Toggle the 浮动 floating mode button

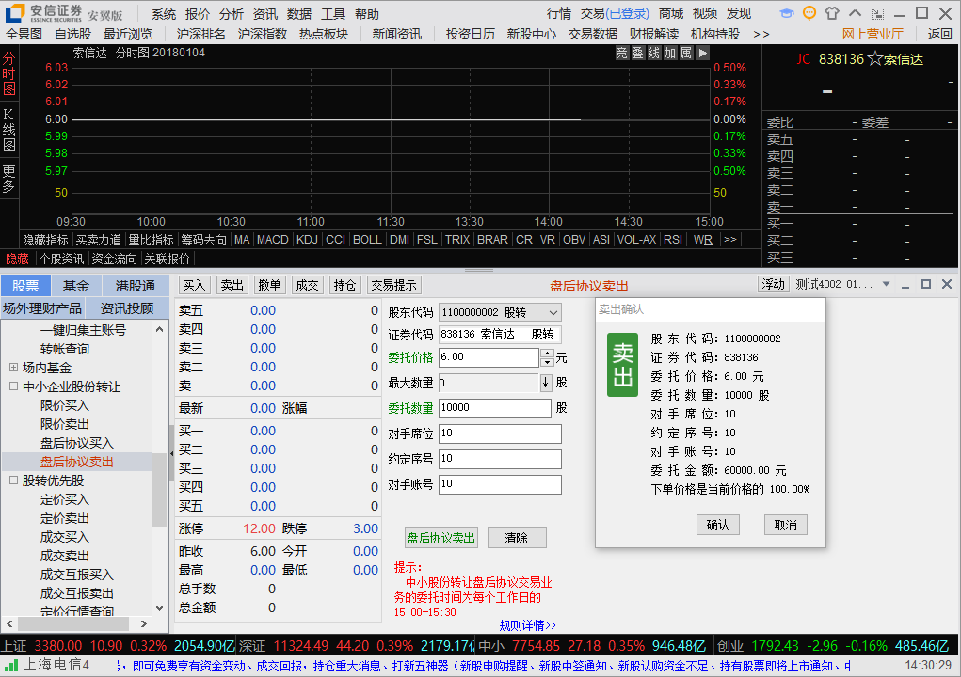pos(773,284)
